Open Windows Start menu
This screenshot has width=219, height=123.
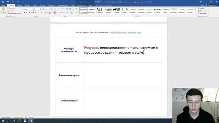(x=3, y=121)
